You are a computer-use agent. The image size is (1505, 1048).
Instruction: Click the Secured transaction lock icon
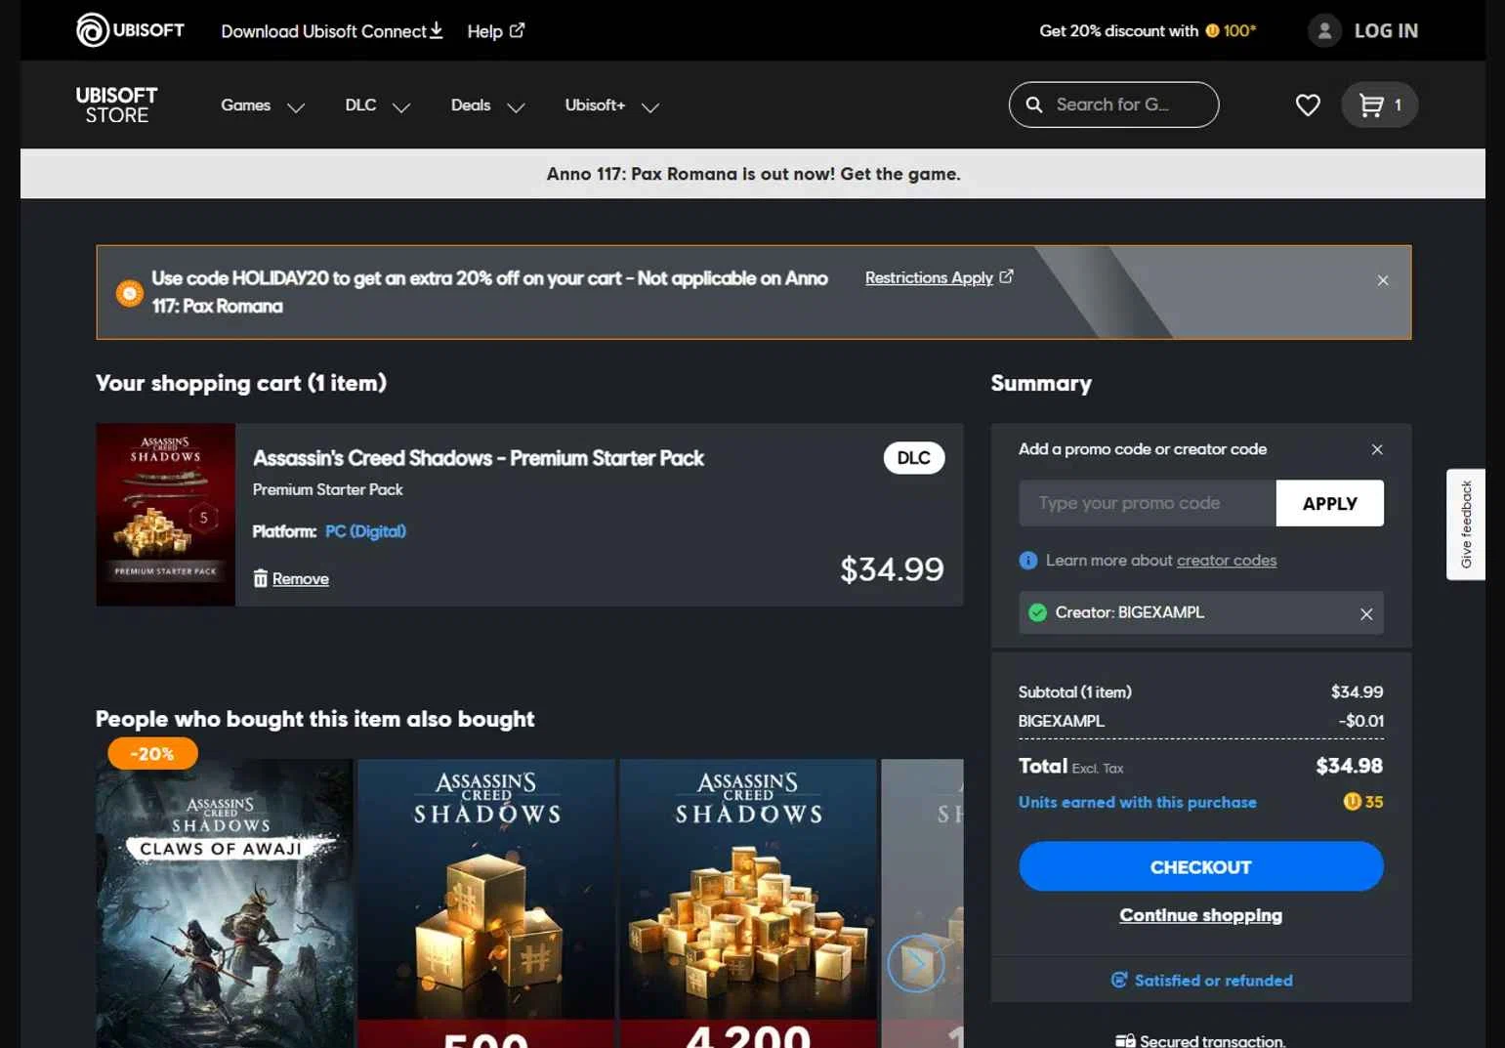[x=1125, y=1041]
